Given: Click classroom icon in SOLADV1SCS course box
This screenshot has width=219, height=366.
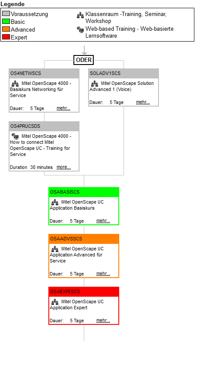Looking at the screenshot, I should click(x=95, y=83).
